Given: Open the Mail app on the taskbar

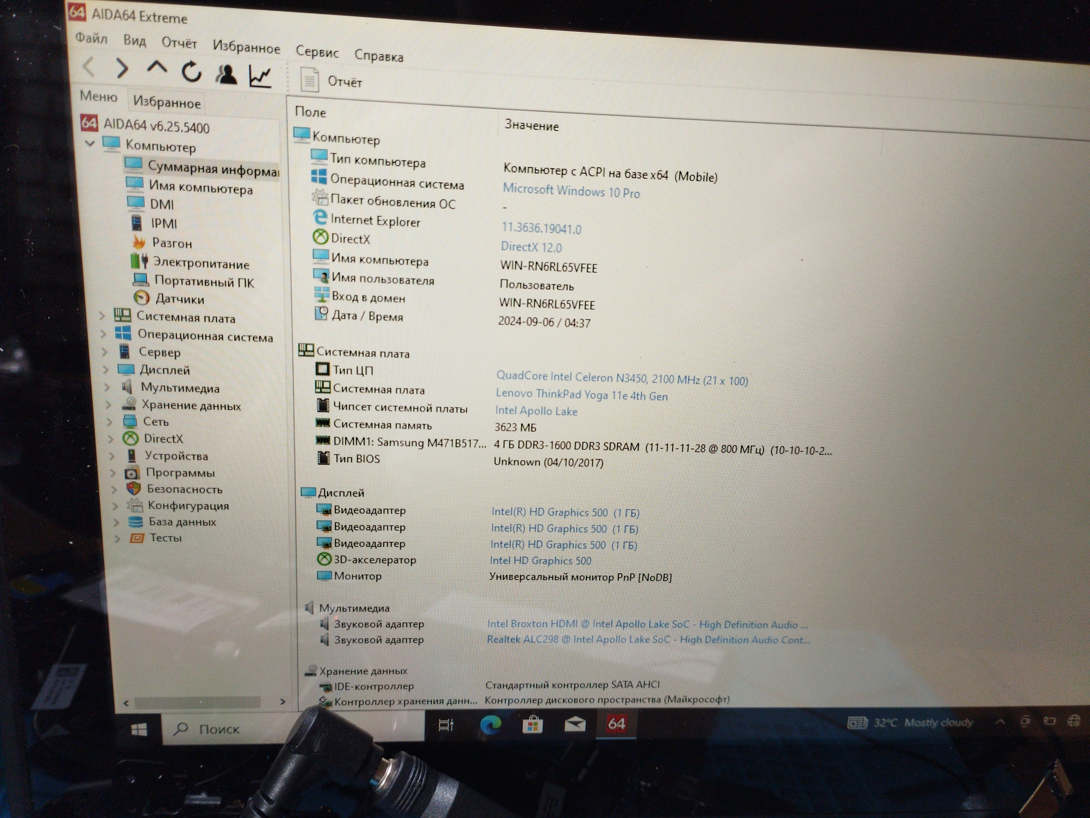Looking at the screenshot, I should (x=575, y=724).
